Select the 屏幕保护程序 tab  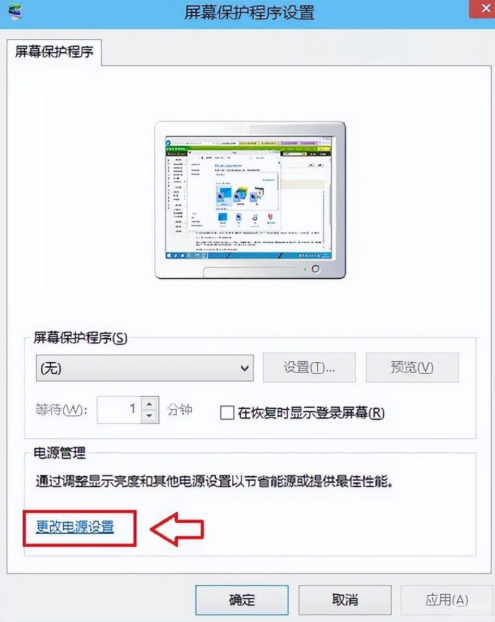pyautogui.click(x=55, y=52)
